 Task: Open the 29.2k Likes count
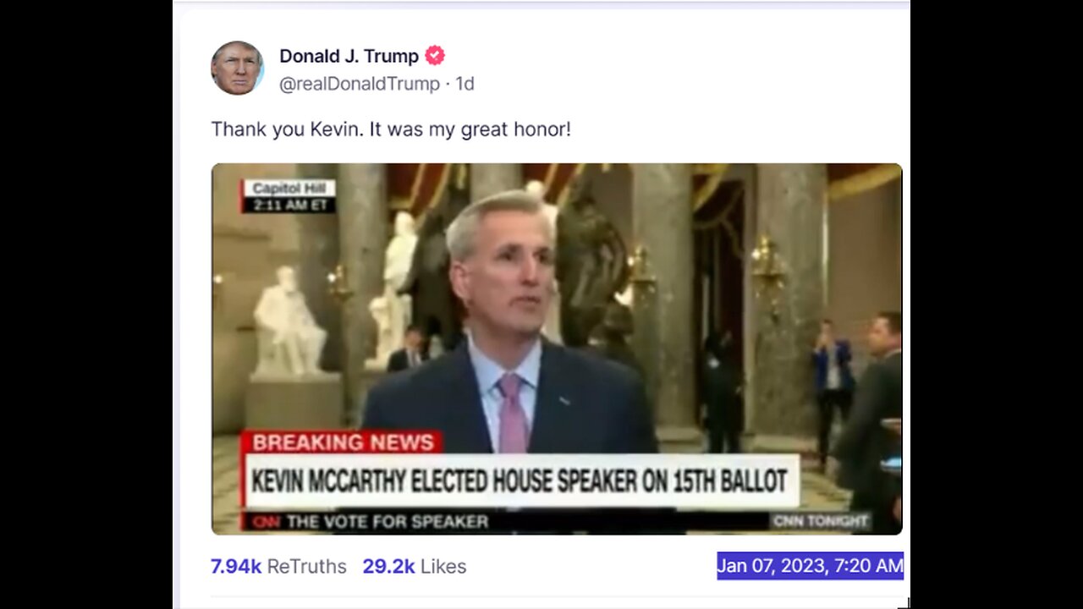tap(388, 567)
